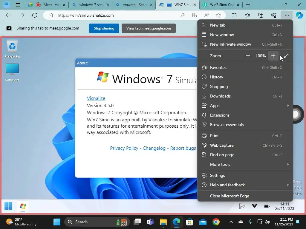306x229 pixels.
Task: Select New tab from the menu
Action: click(245, 25)
